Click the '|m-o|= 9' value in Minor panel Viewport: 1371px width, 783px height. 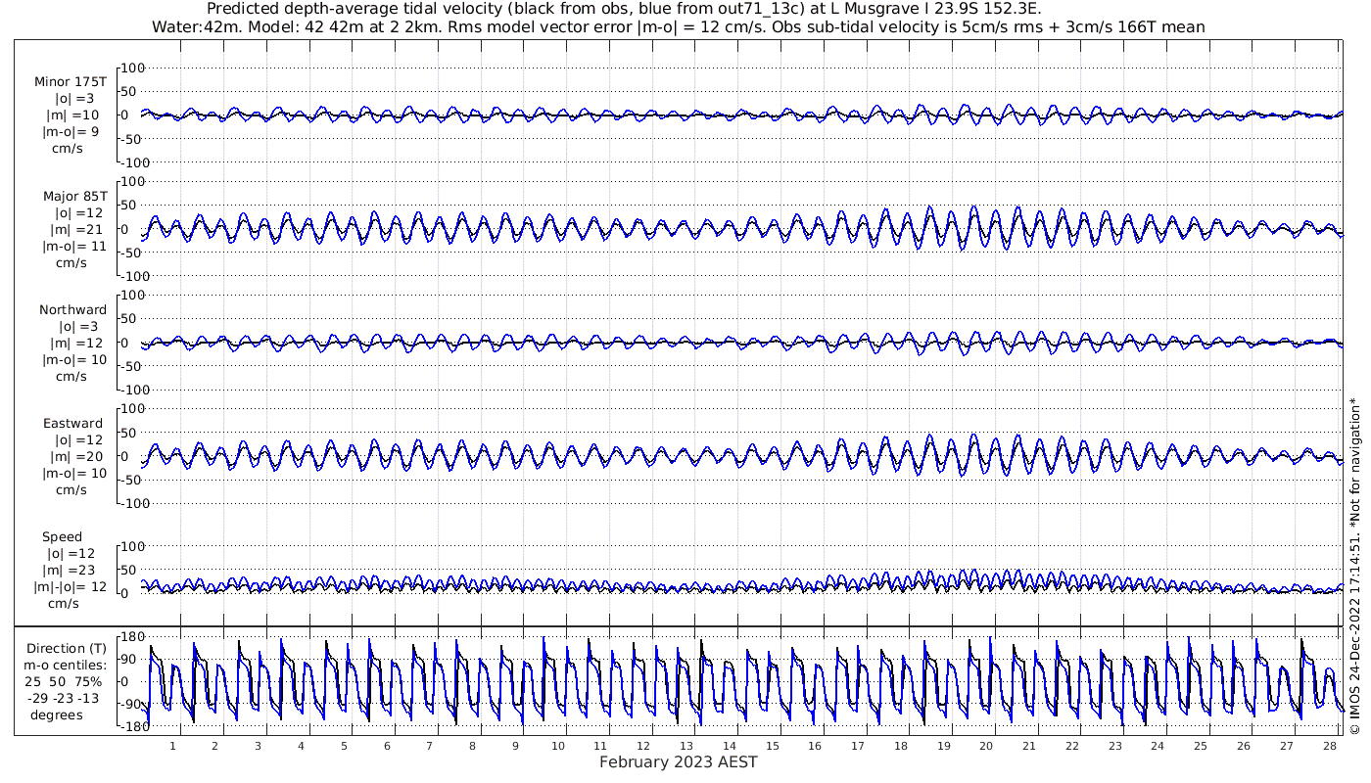click(x=71, y=132)
